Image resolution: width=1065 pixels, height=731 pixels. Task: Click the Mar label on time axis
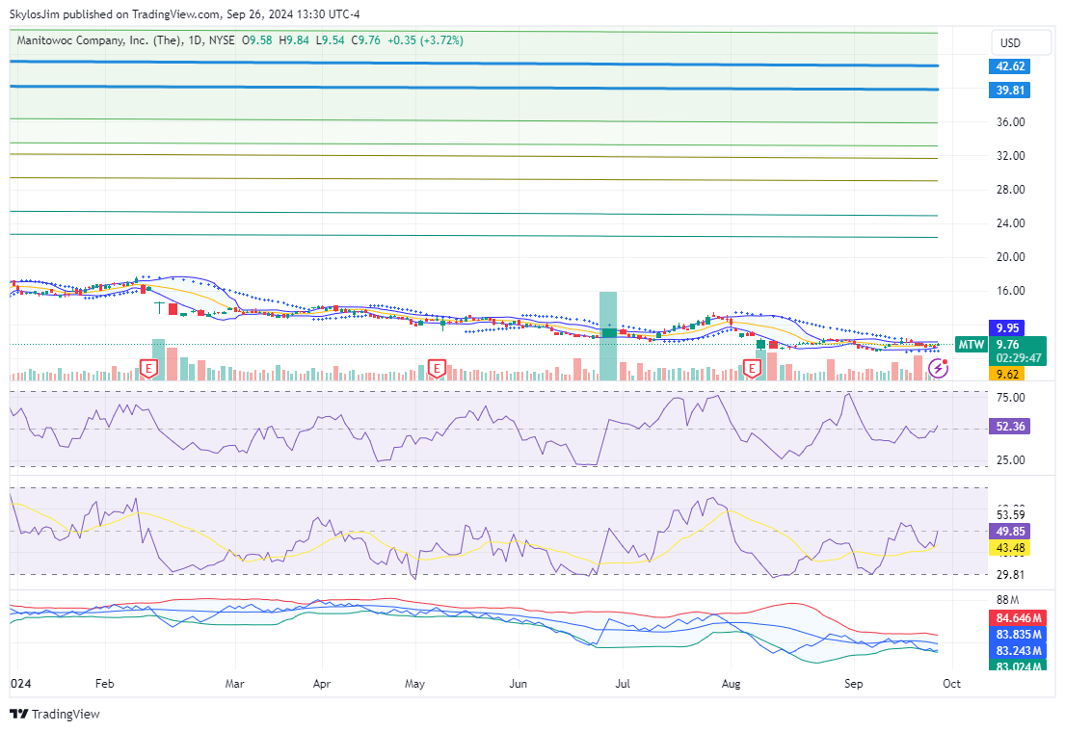pyautogui.click(x=234, y=684)
